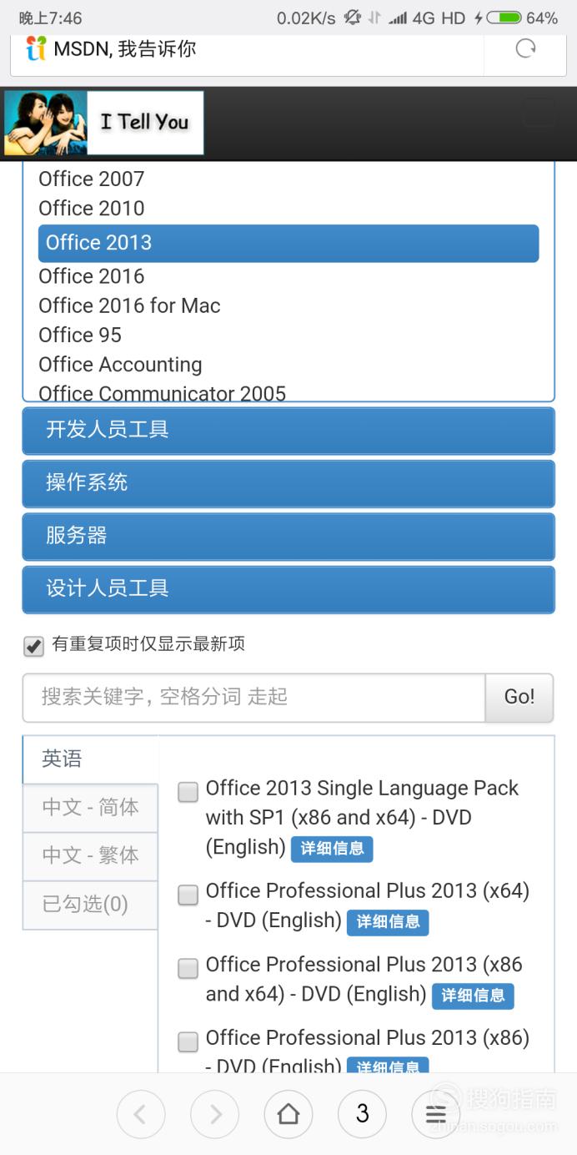Tap the browser back arrow
Viewport: 577px width, 1155px height.
point(141,1114)
